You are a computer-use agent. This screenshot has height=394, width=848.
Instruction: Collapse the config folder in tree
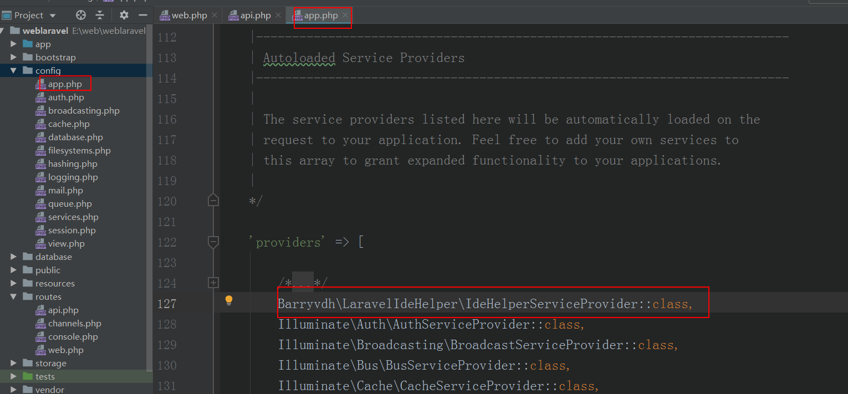point(14,71)
